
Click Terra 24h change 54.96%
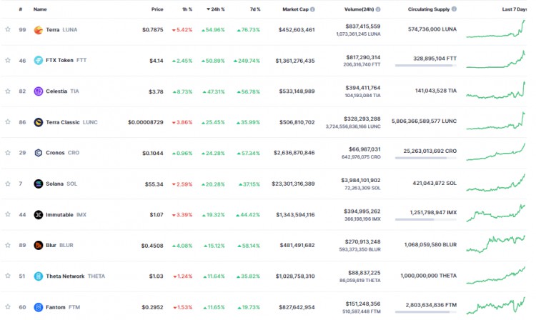pyautogui.click(x=213, y=30)
